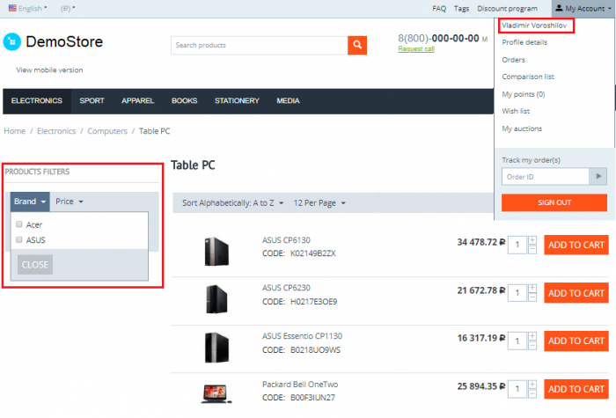The width and height of the screenshot is (616, 418).
Task: Increase quantity for ASUS CP6130
Action: point(532,240)
